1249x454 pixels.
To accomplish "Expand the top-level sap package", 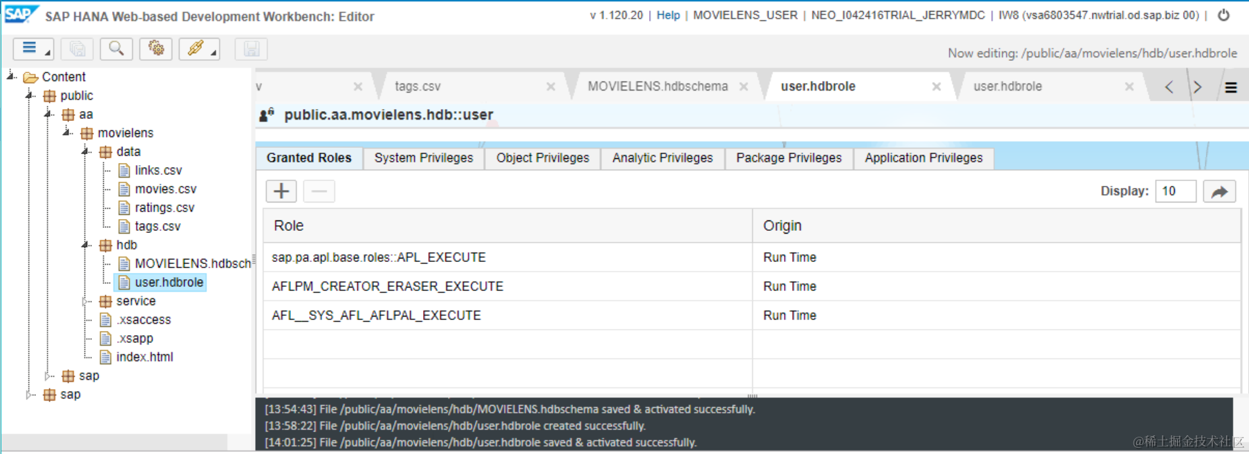I will [x=30, y=395].
